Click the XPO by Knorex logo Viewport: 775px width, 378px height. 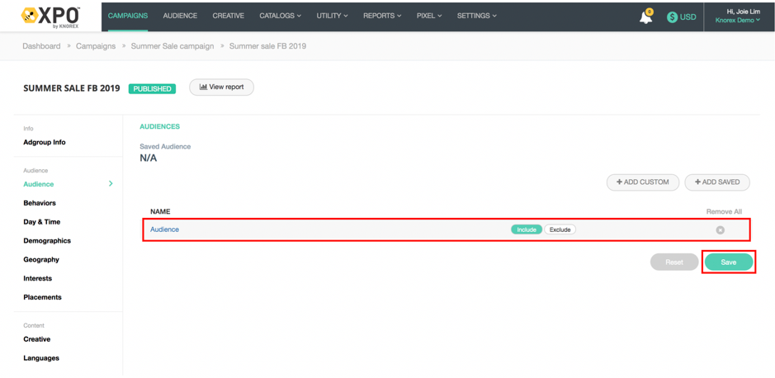[51, 17]
